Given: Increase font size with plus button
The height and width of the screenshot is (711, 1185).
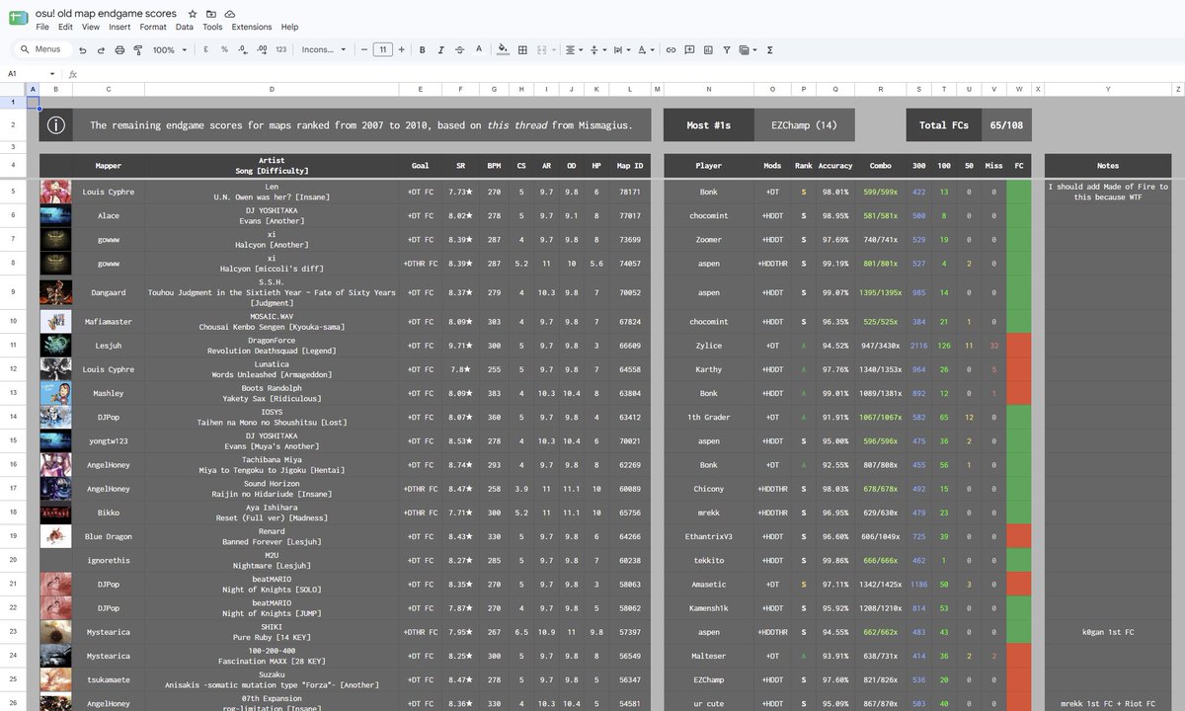Looking at the screenshot, I should pyautogui.click(x=402, y=49).
